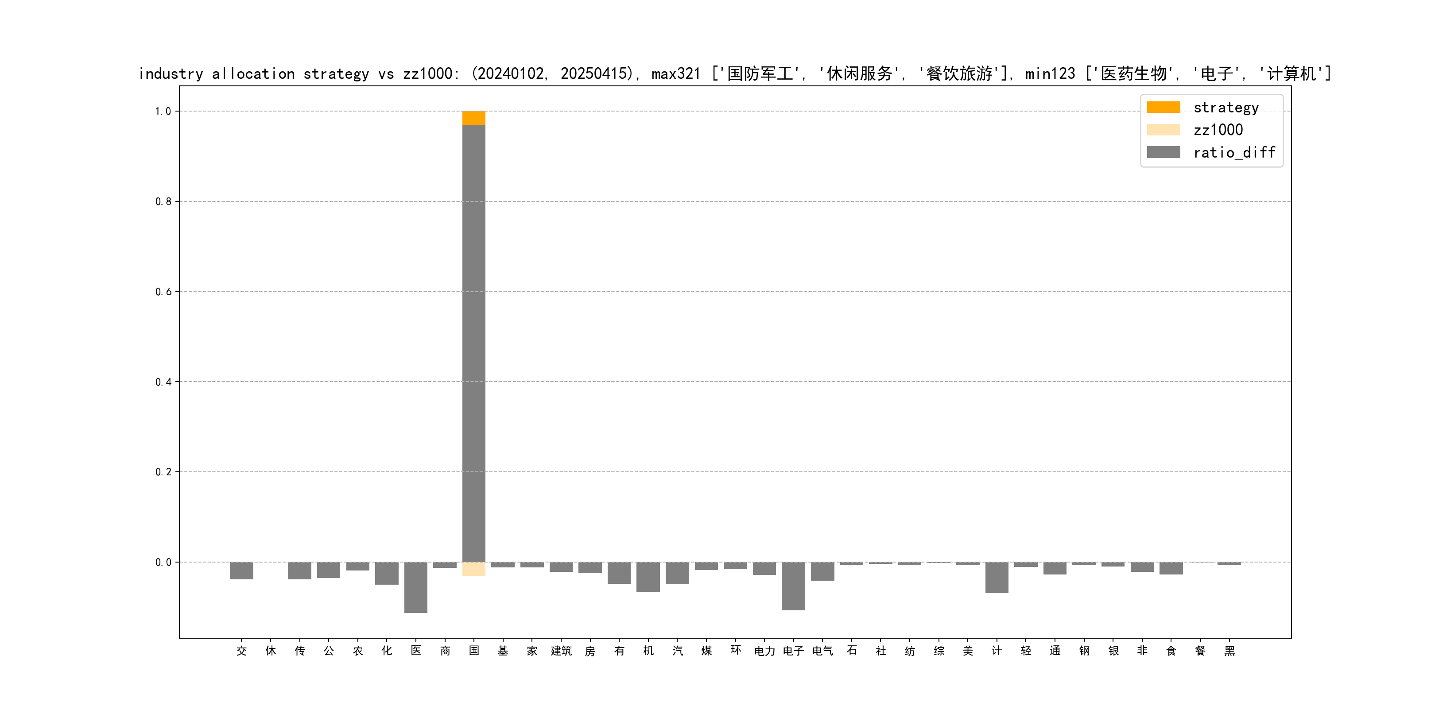Click the negative gray bar above 机
Viewport: 1435px width, 717px height.
[648, 576]
